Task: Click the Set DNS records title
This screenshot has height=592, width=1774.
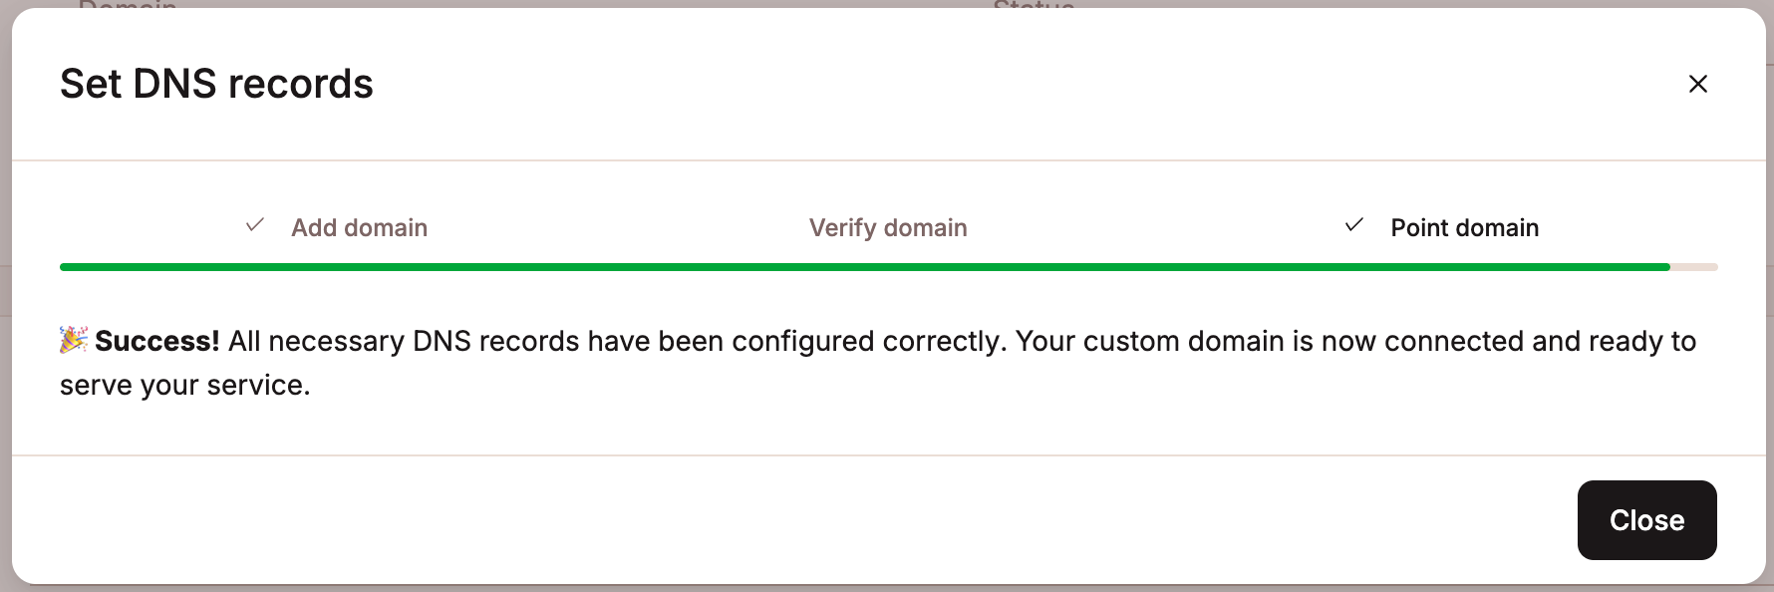Action: coord(217,84)
